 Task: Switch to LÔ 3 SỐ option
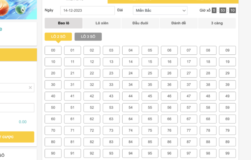88,37
